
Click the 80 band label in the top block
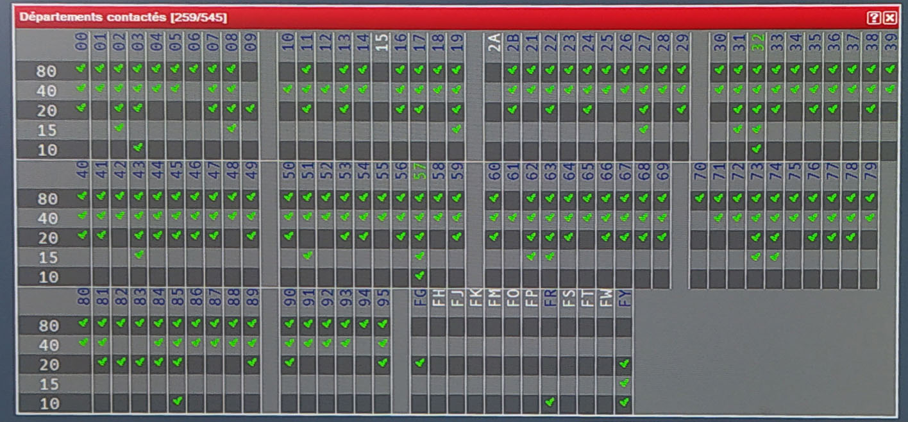click(x=47, y=71)
